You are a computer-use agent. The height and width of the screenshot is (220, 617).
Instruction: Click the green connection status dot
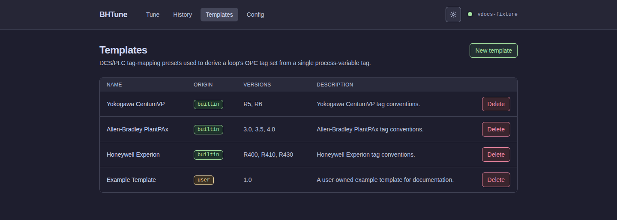click(x=470, y=14)
